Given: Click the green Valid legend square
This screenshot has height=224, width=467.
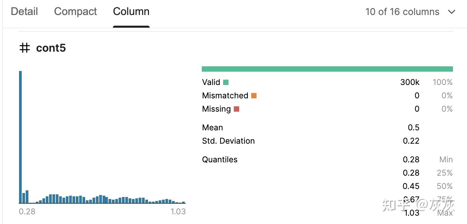Looking at the screenshot, I should pyautogui.click(x=226, y=82).
